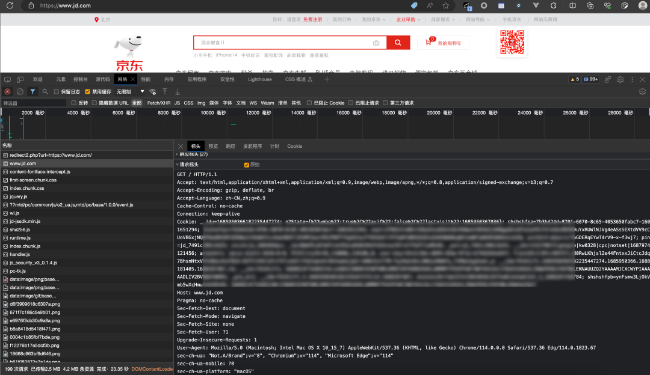
Task: Open the split screen icon in browser toolbar
Action: [572, 6]
